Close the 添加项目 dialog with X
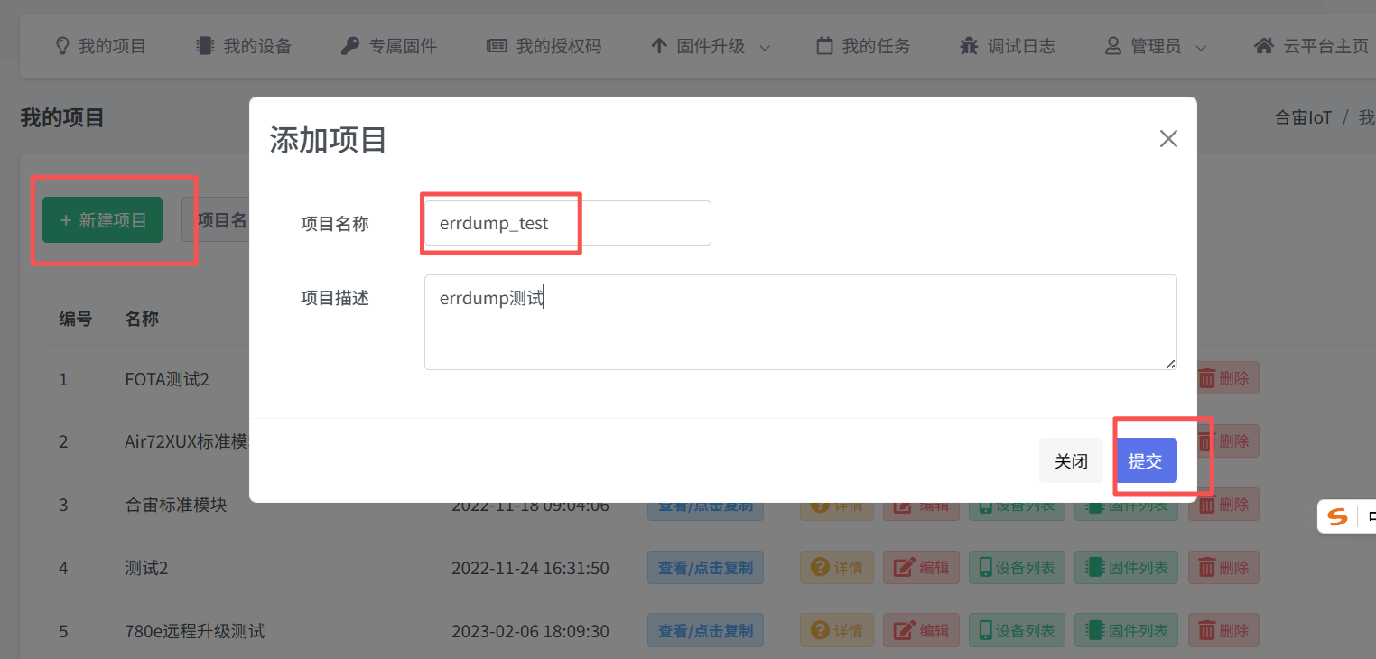The width and height of the screenshot is (1376, 659). click(1168, 139)
